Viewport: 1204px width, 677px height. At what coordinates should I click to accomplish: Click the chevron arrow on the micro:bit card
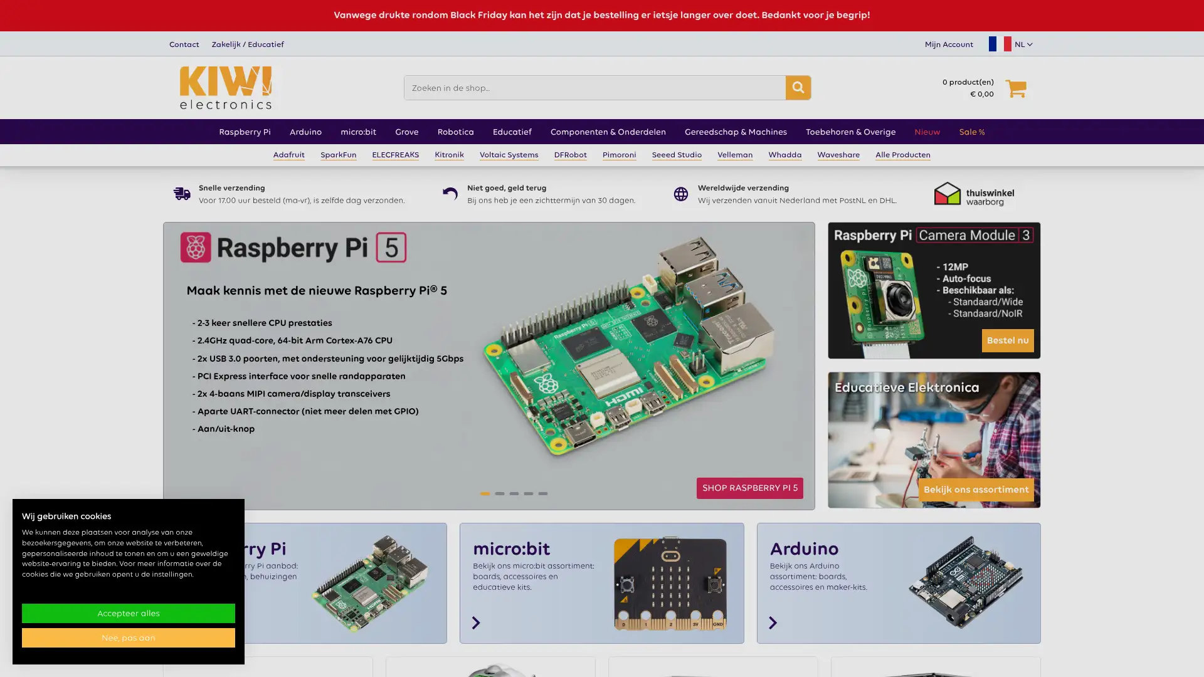(475, 623)
